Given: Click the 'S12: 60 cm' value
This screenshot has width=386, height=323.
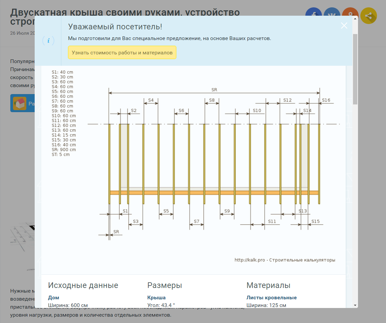Looking at the screenshot, I should tap(64, 125).
